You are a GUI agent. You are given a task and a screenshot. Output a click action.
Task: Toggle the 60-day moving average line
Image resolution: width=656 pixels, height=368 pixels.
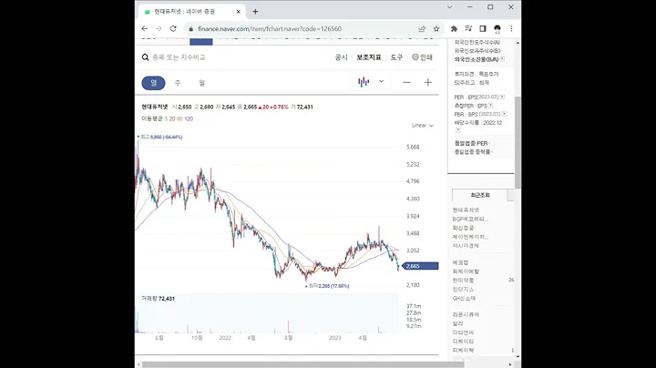[x=179, y=118]
